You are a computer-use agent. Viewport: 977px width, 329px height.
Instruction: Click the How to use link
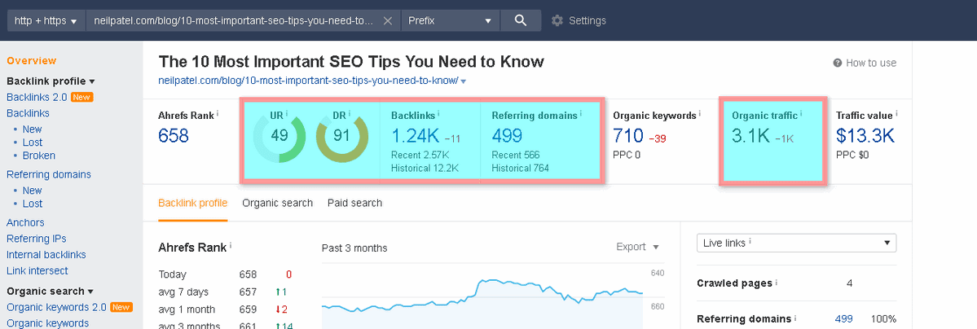coord(871,63)
